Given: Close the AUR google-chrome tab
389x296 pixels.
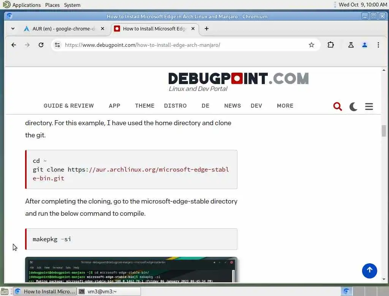Looking at the screenshot, I should point(103,29).
